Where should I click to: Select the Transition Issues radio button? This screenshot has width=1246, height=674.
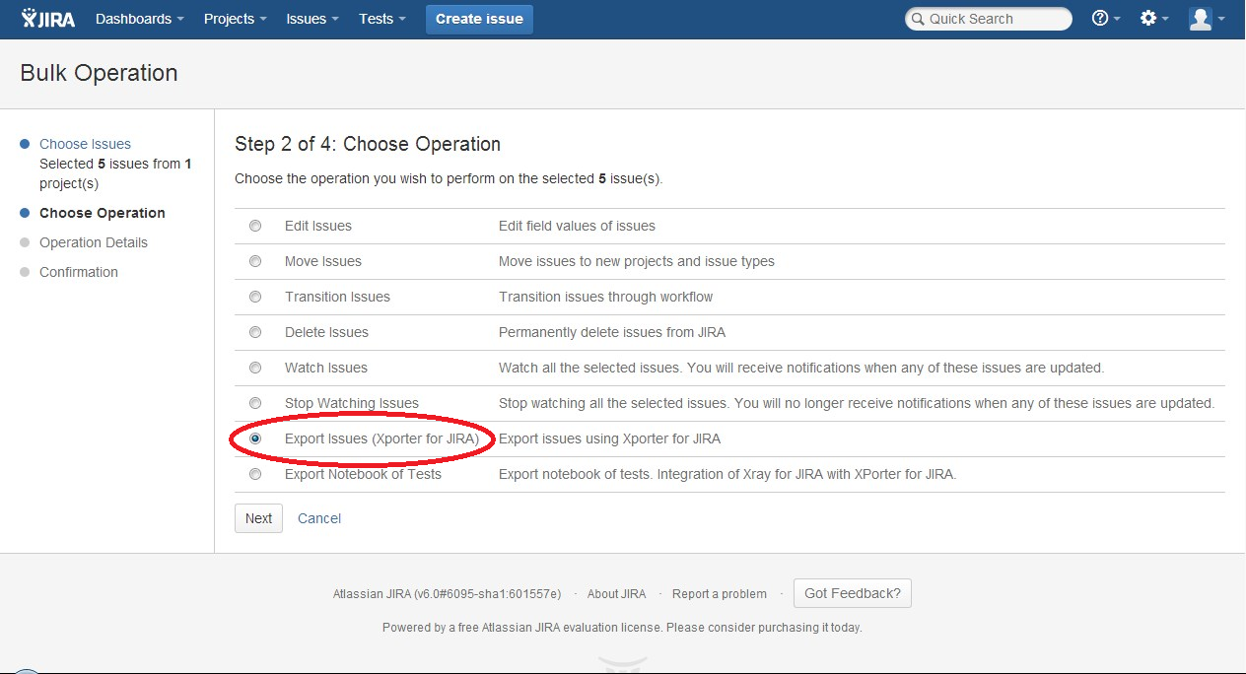click(255, 297)
